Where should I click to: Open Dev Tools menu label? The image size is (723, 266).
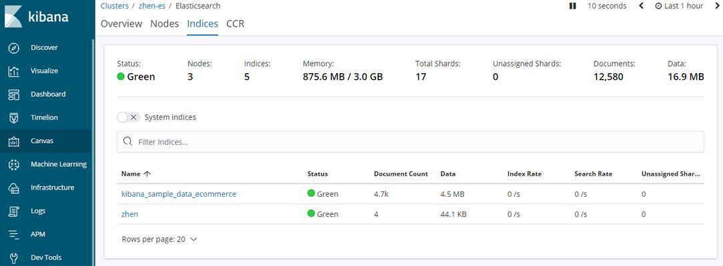tap(46, 258)
